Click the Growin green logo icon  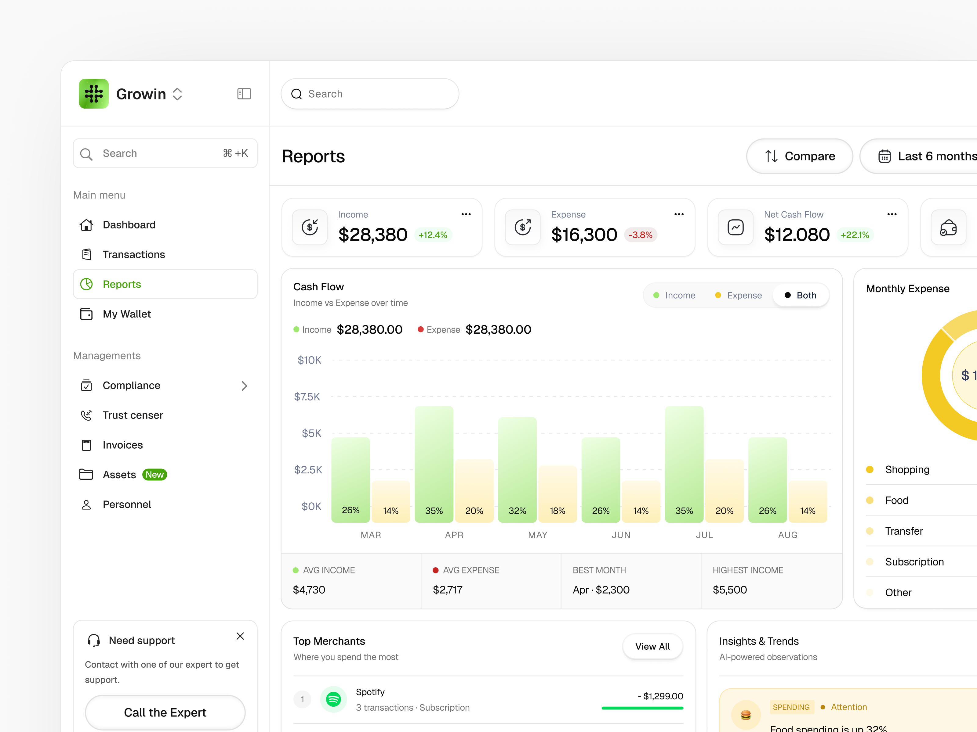(x=94, y=94)
